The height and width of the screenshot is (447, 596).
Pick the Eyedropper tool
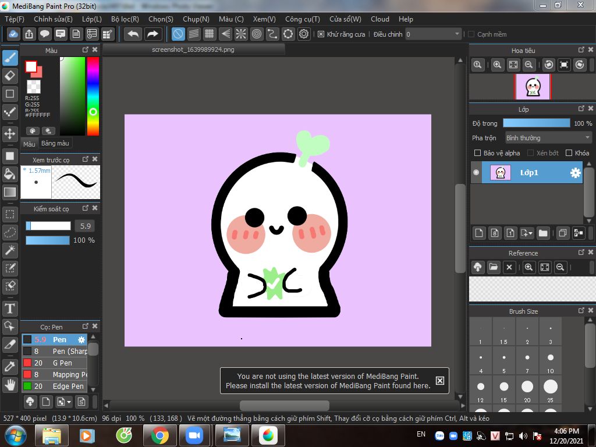[x=10, y=366]
